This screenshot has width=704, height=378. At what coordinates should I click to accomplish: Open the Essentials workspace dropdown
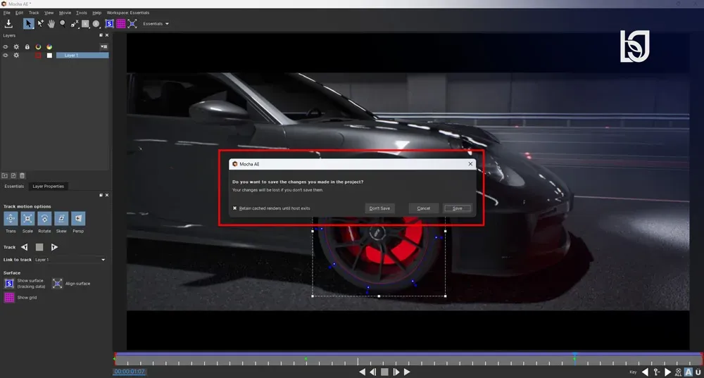[x=156, y=24]
